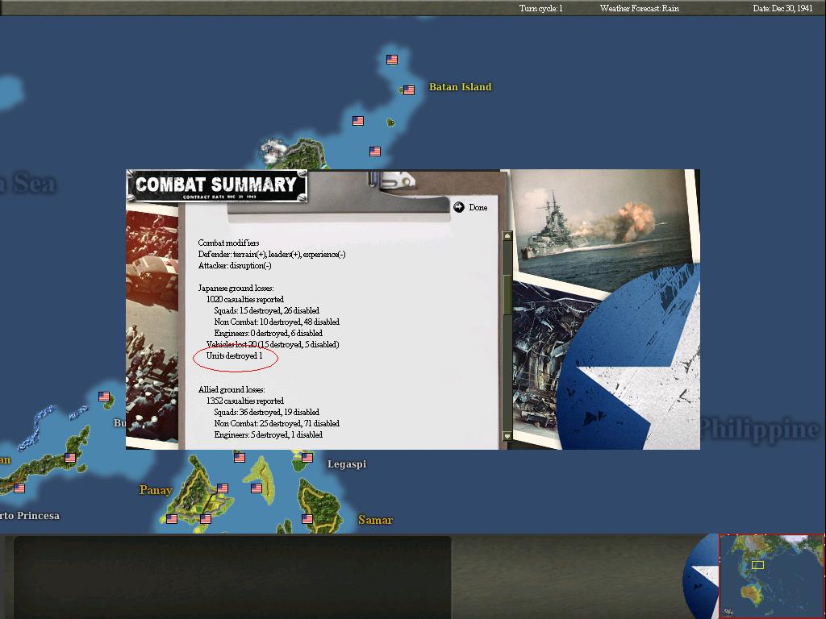
Task: Click the combat summary scrollbar thumb
Action: [507, 295]
